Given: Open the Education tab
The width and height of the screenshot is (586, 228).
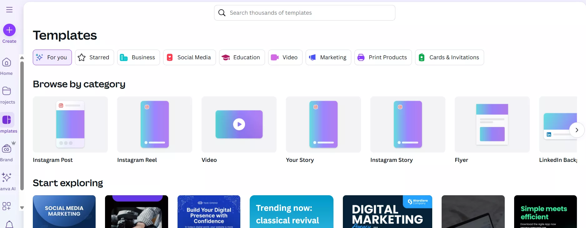Looking at the screenshot, I should point(242,57).
